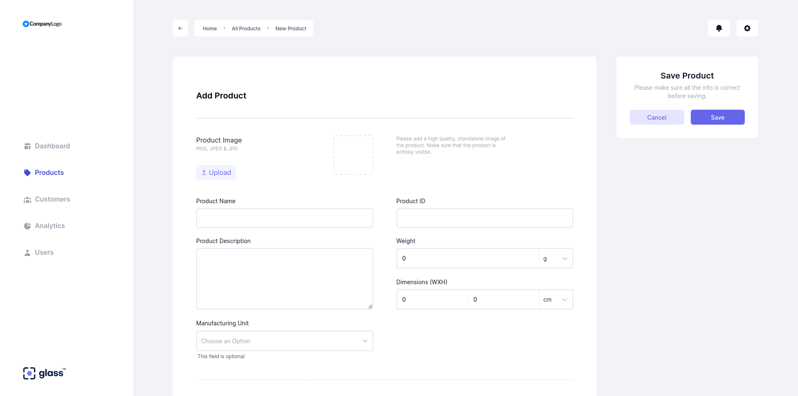The image size is (798, 396).
Task: Click the CompanyLogo at top left
Action: click(x=42, y=24)
